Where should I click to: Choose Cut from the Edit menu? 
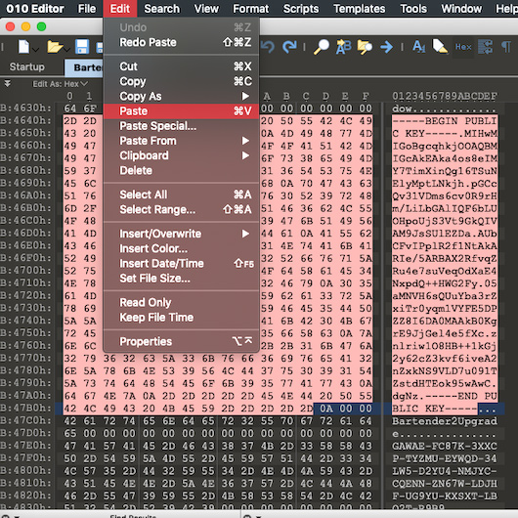click(181, 66)
